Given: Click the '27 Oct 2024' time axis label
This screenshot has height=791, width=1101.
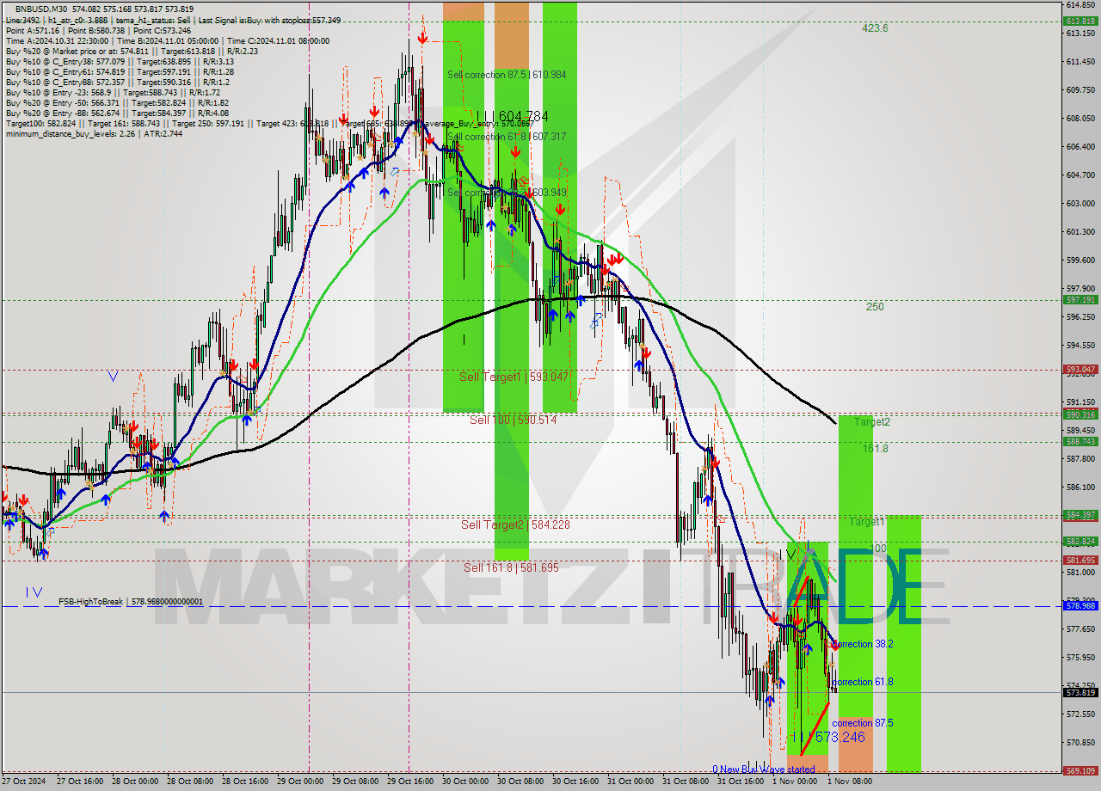Looking at the screenshot, I should click(23, 782).
